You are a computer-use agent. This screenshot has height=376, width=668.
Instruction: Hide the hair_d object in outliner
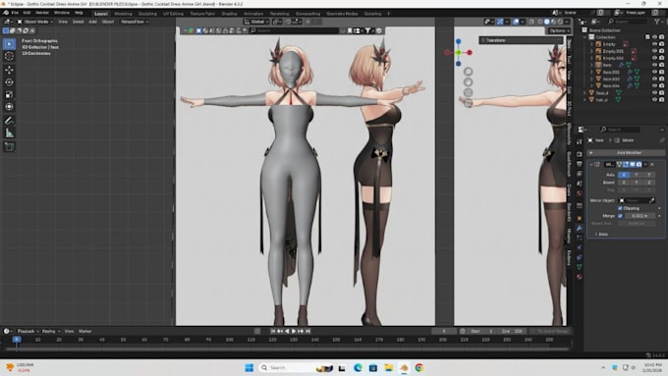tap(655, 99)
